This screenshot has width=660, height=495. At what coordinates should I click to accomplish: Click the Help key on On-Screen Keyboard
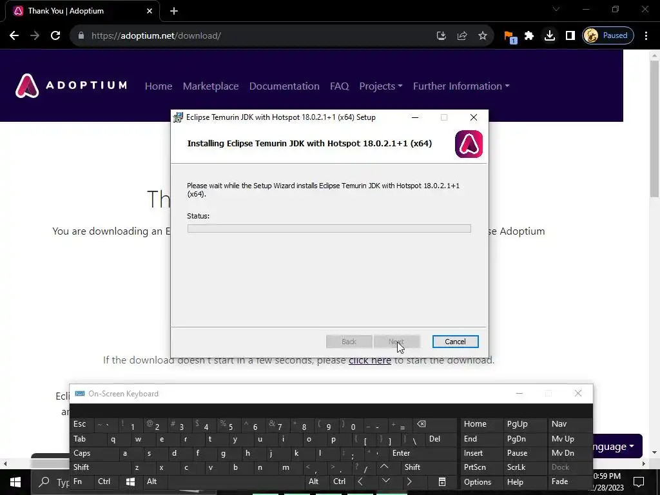[525, 481]
